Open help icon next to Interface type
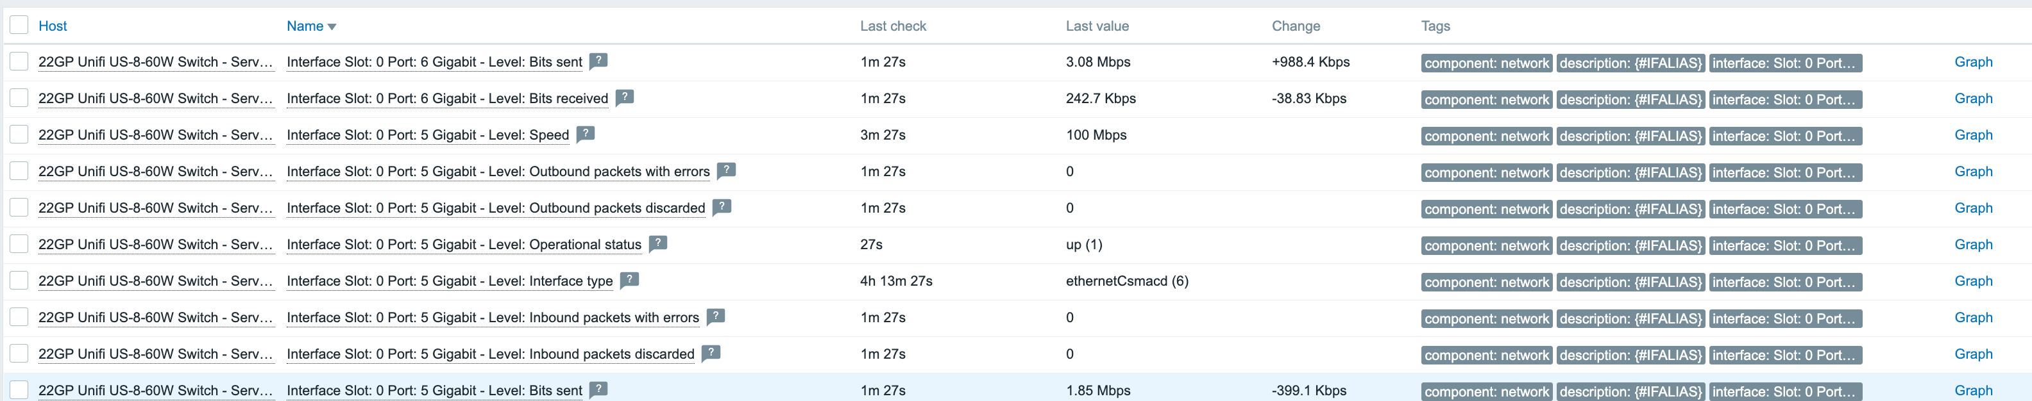 pos(629,280)
